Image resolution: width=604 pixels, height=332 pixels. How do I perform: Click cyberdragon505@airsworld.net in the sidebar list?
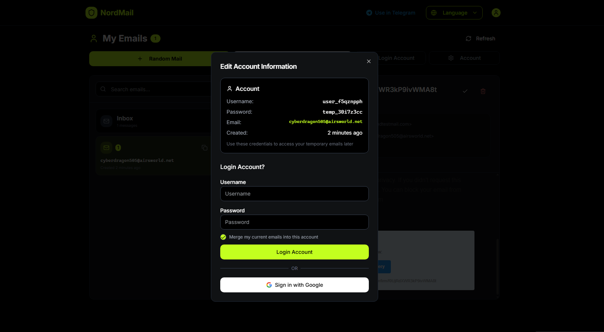point(137,160)
